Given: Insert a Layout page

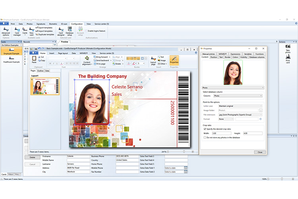Looking at the screenshot, I should click(x=153, y=61).
